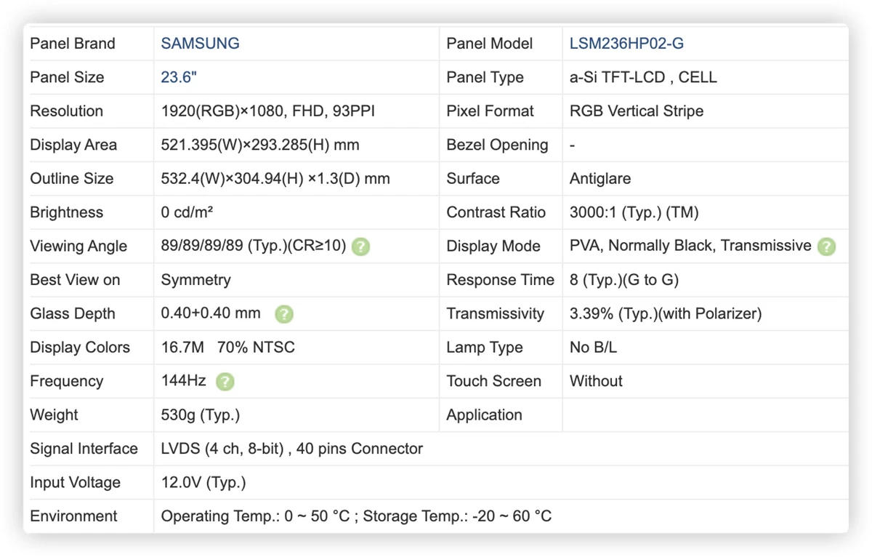Image resolution: width=872 pixels, height=557 pixels.
Task: Open the LSM236HP02-G panel model link
Action: pos(626,44)
